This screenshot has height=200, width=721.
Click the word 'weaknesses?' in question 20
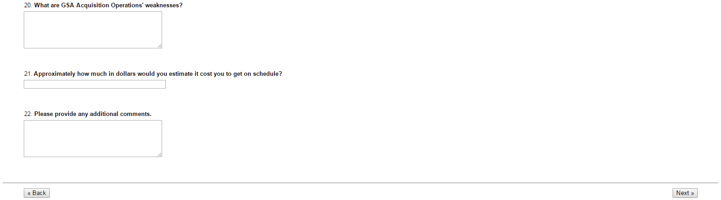click(164, 5)
